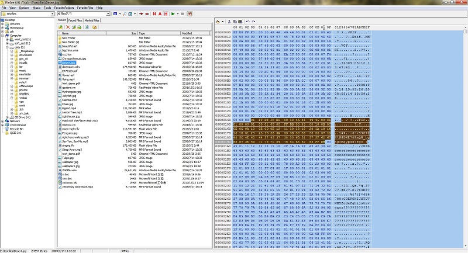Expand the Homegroup tree node
The height and width of the screenshot is (253, 468).
tap(3, 27)
